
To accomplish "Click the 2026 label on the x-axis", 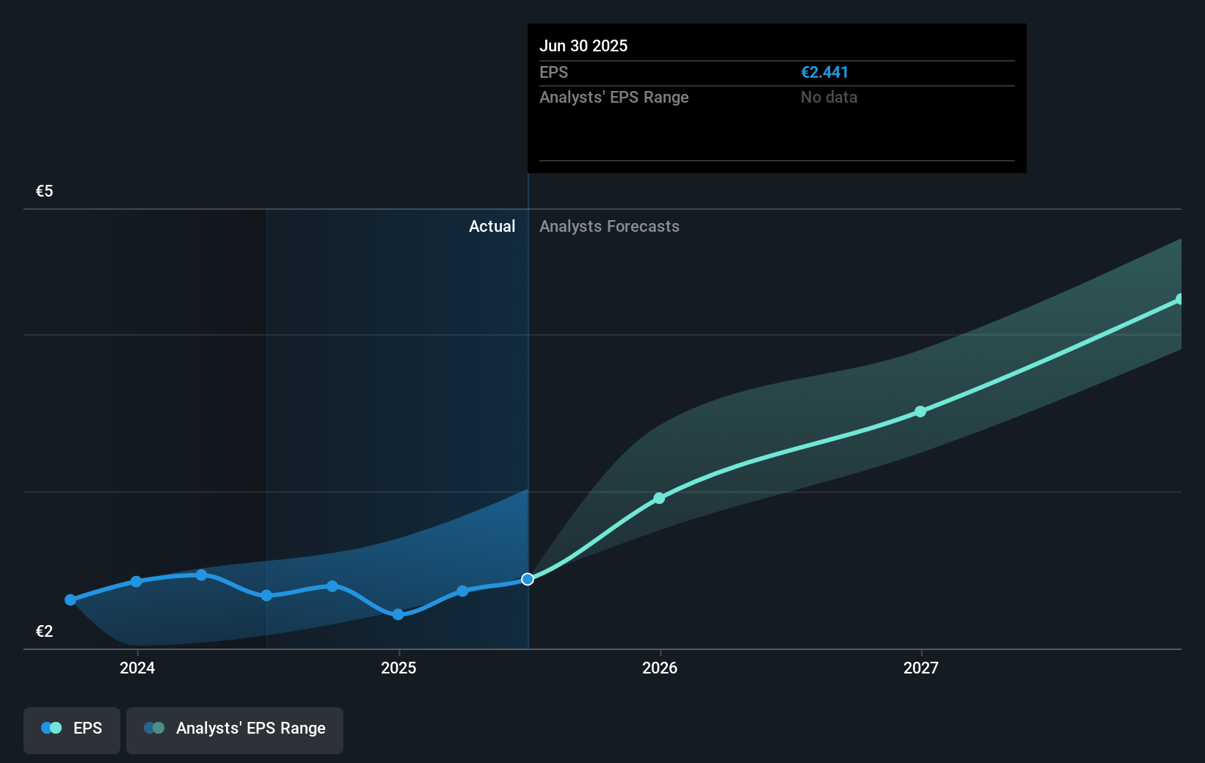I will pos(660,668).
